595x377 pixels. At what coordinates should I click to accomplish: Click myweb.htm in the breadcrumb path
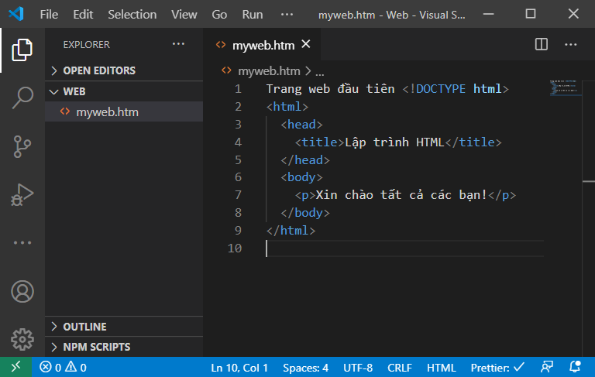pos(269,71)
